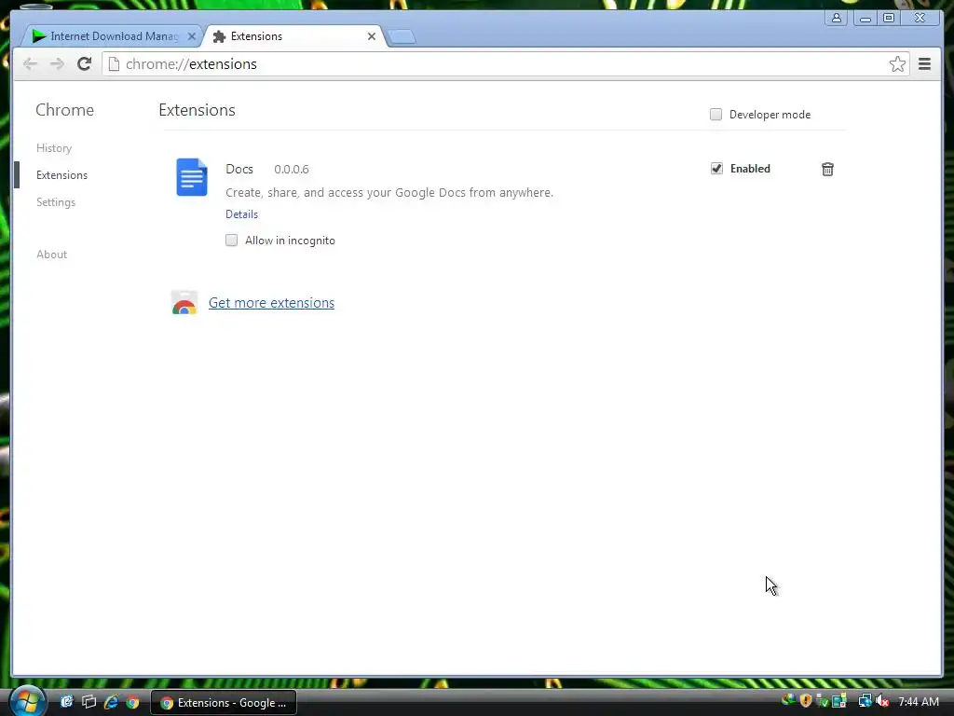Open History in the sidebar

point(54,148)
